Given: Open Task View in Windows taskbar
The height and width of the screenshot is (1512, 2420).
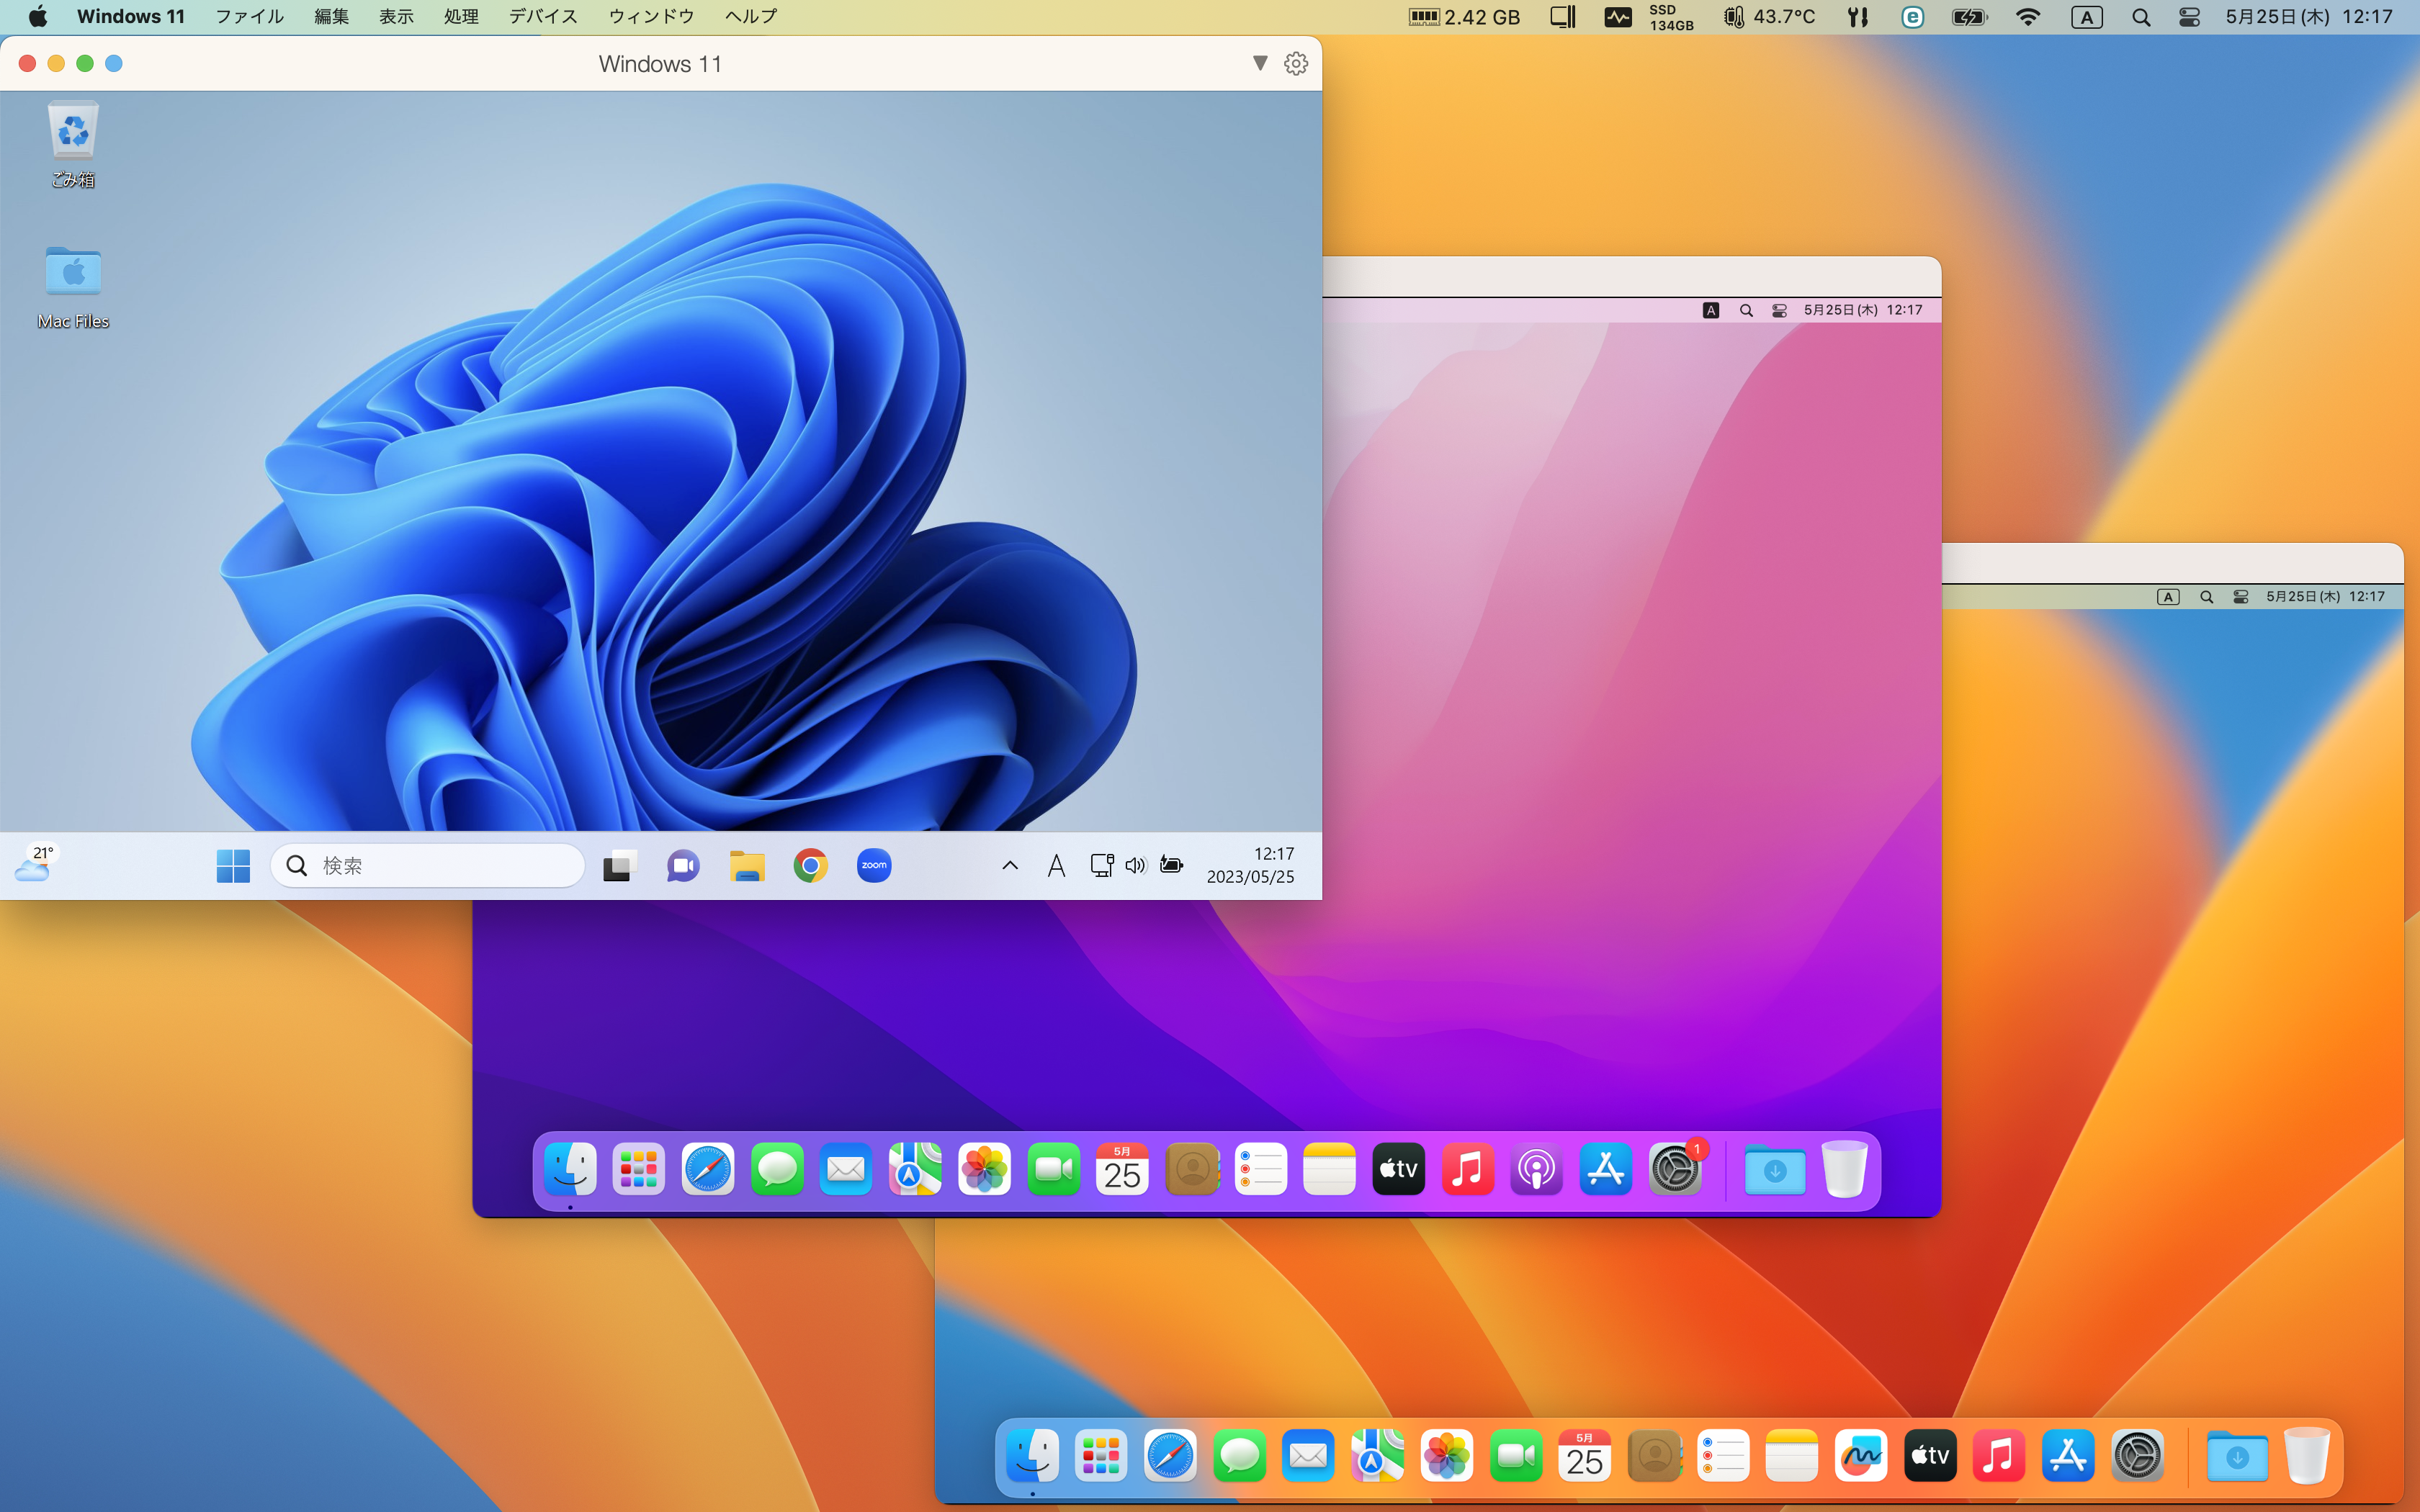Looking at the screenshot, I should tap(620, 866).
